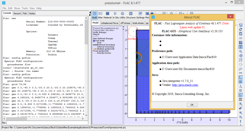The image size is (245, 131).
Task: Switch to the total stress tab
Action: click(138, 23)
